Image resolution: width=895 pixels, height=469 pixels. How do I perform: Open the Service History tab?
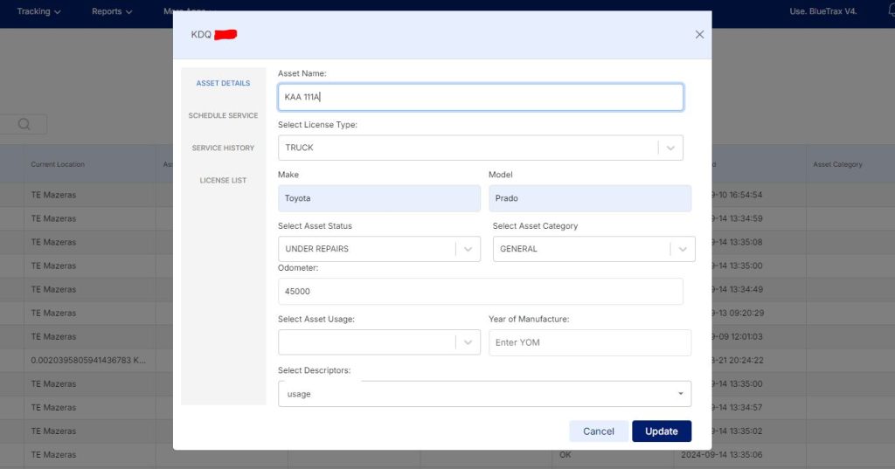(223, 148)
